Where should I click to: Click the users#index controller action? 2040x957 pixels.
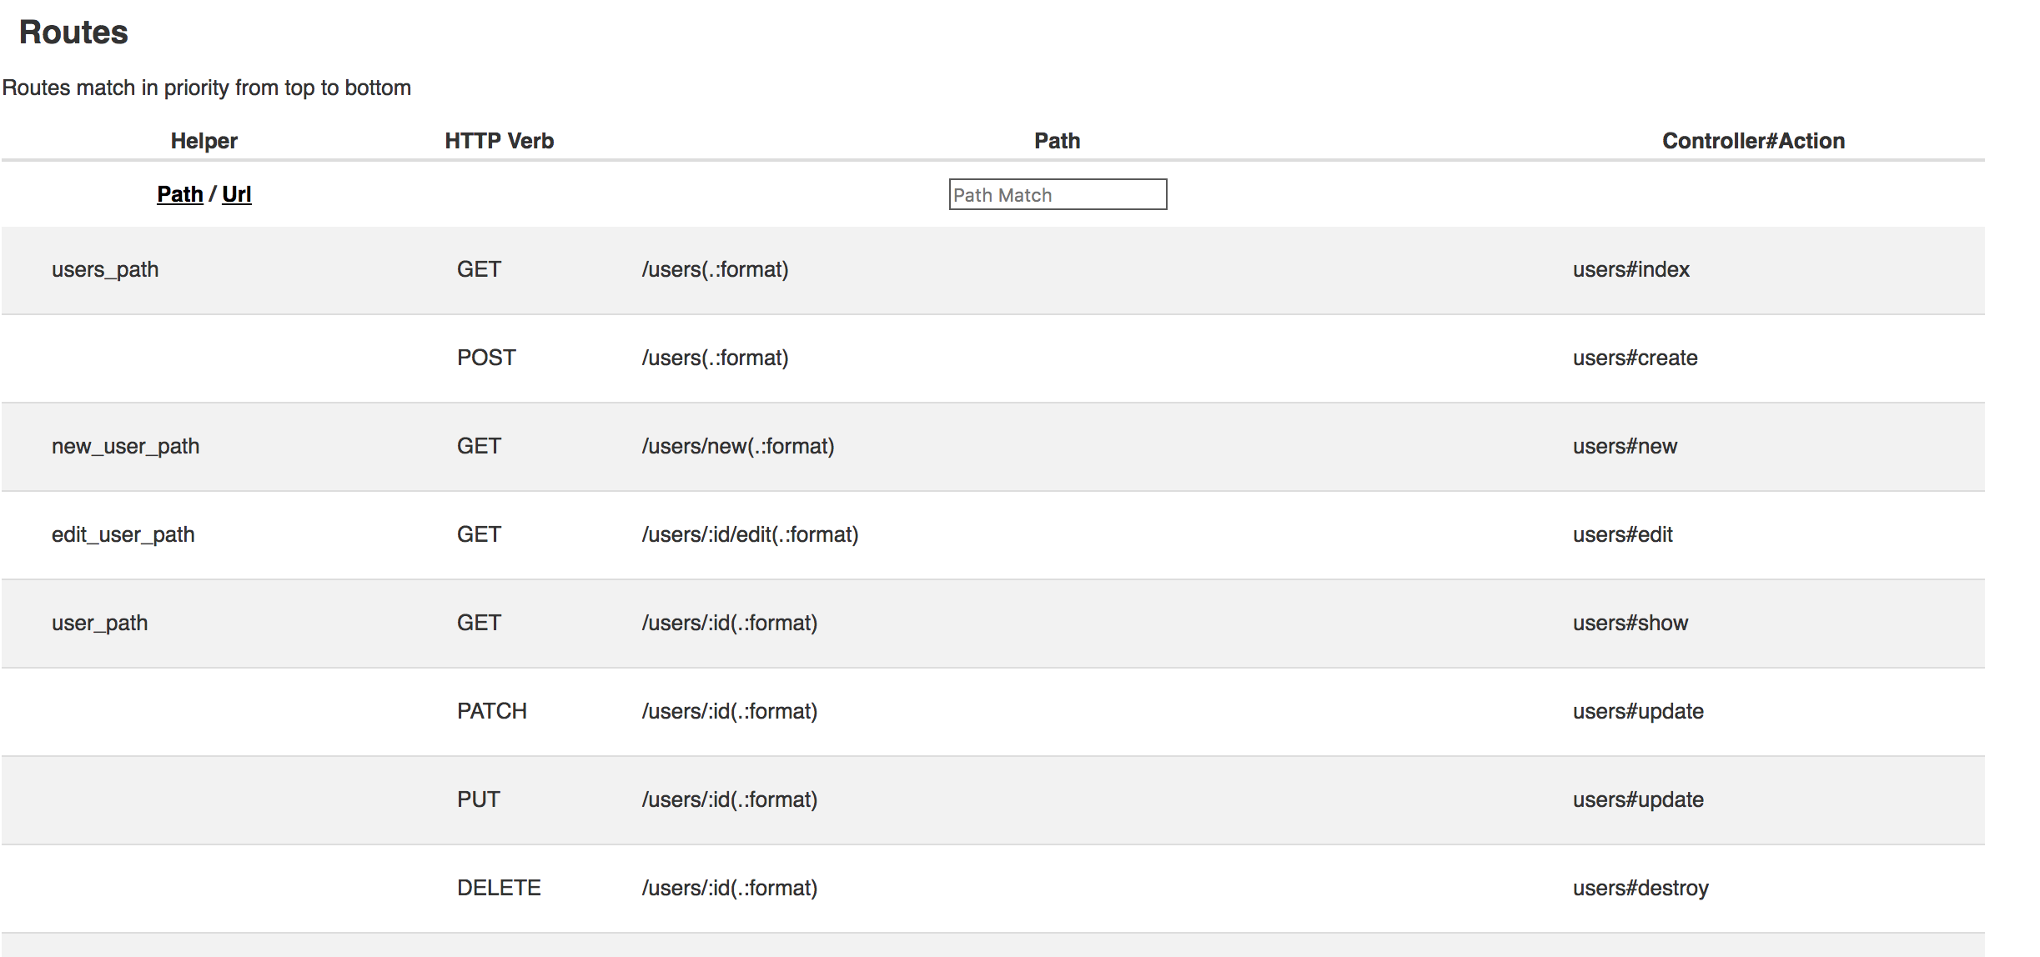click(x=1631, y=269)
